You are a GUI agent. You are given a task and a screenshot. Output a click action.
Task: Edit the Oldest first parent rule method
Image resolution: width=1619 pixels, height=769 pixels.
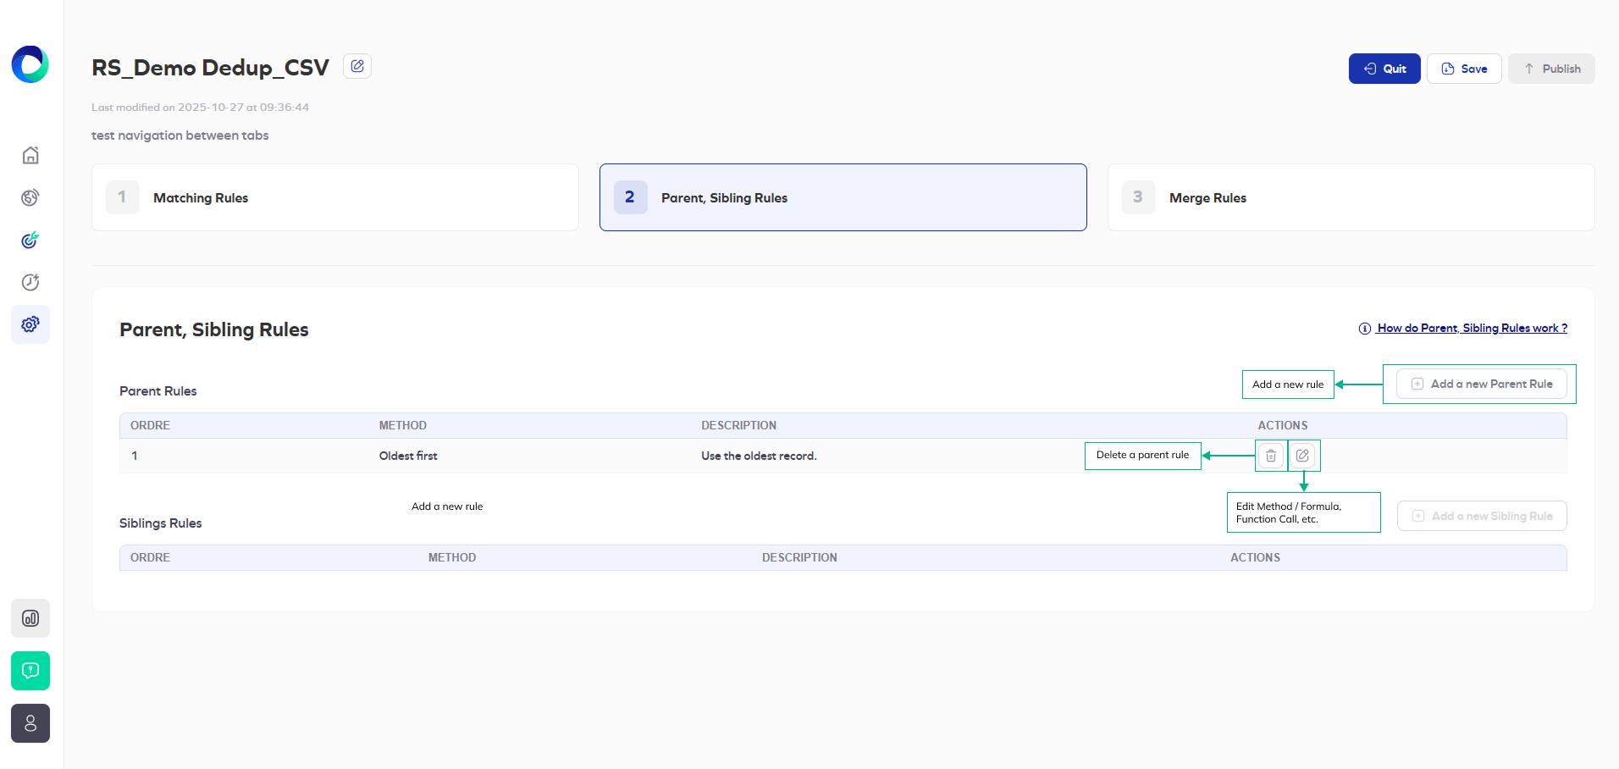pyautogui.click(x=1303, y=456)
